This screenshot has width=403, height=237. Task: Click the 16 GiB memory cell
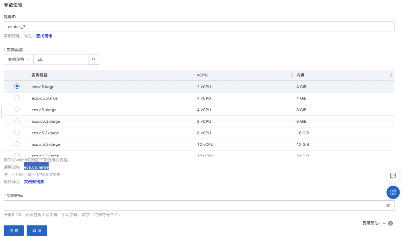click(303, 133)
